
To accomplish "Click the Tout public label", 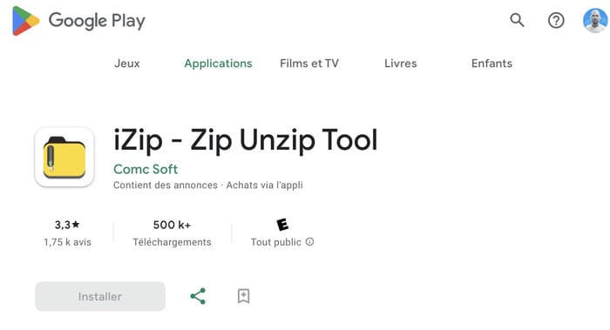I will pos(276,242).
